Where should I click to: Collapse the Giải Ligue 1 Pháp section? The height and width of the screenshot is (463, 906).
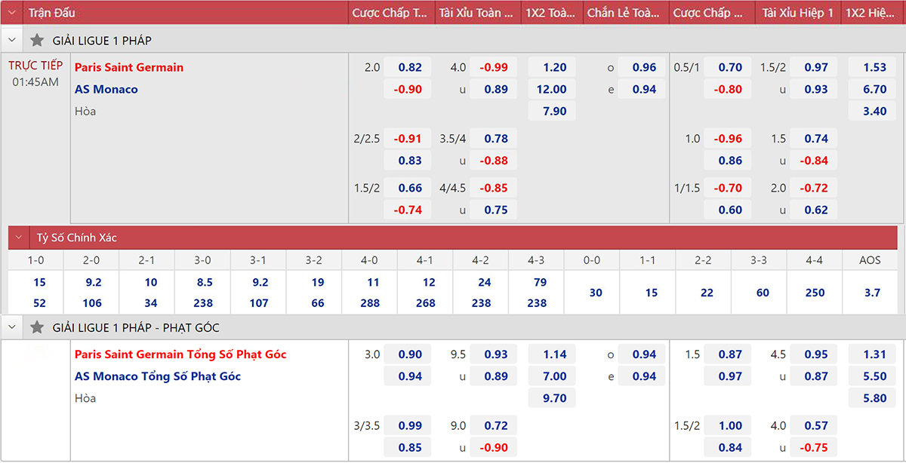point(12,41)
